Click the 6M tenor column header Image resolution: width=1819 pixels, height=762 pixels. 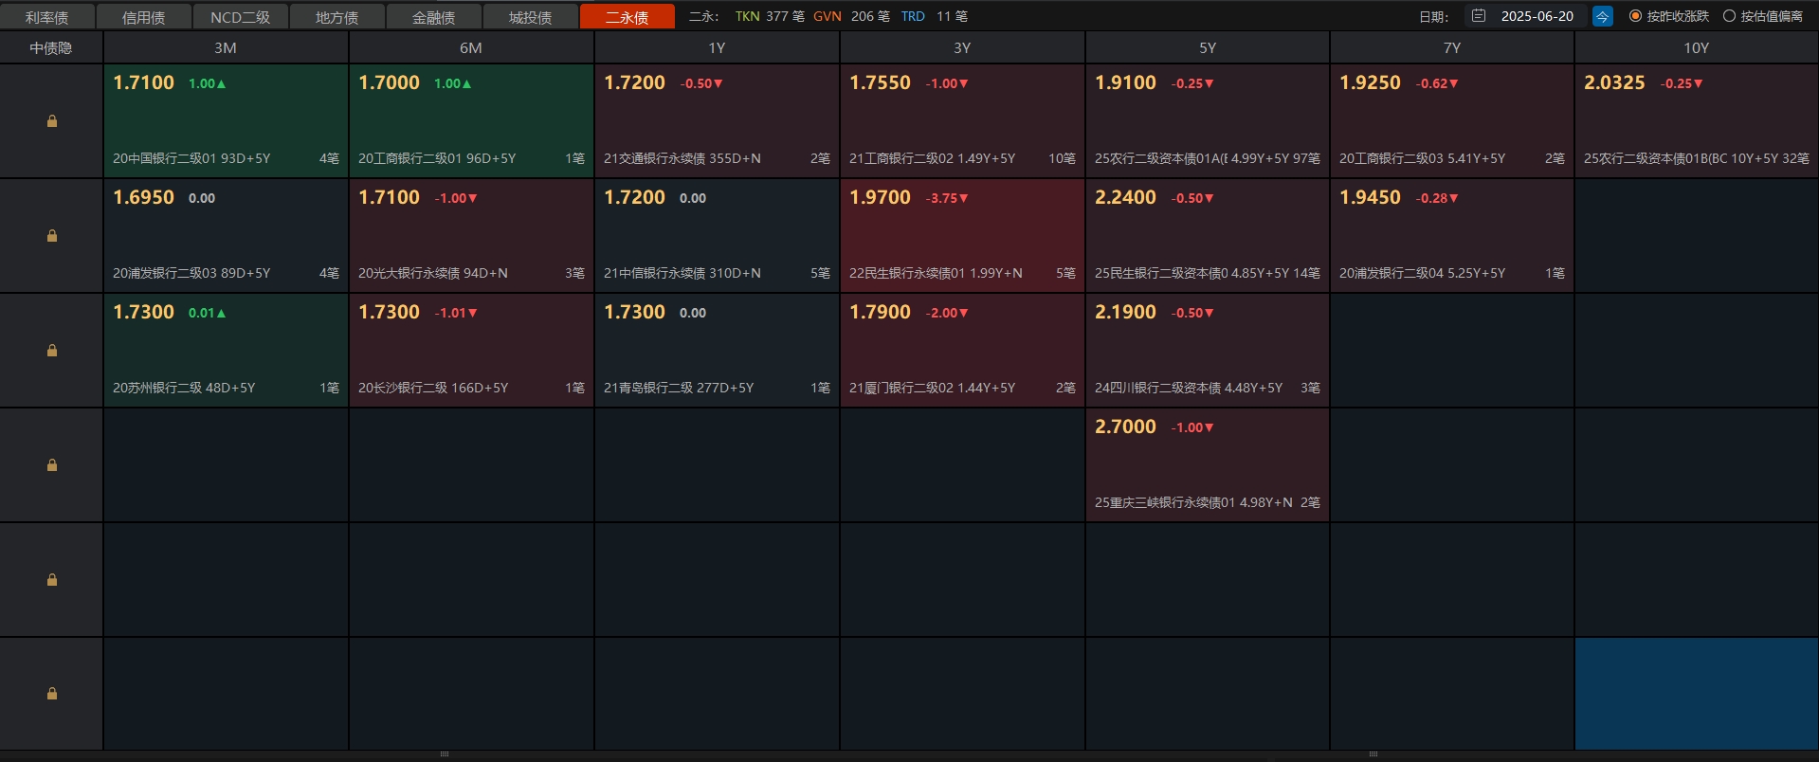(x=471, y=47)
